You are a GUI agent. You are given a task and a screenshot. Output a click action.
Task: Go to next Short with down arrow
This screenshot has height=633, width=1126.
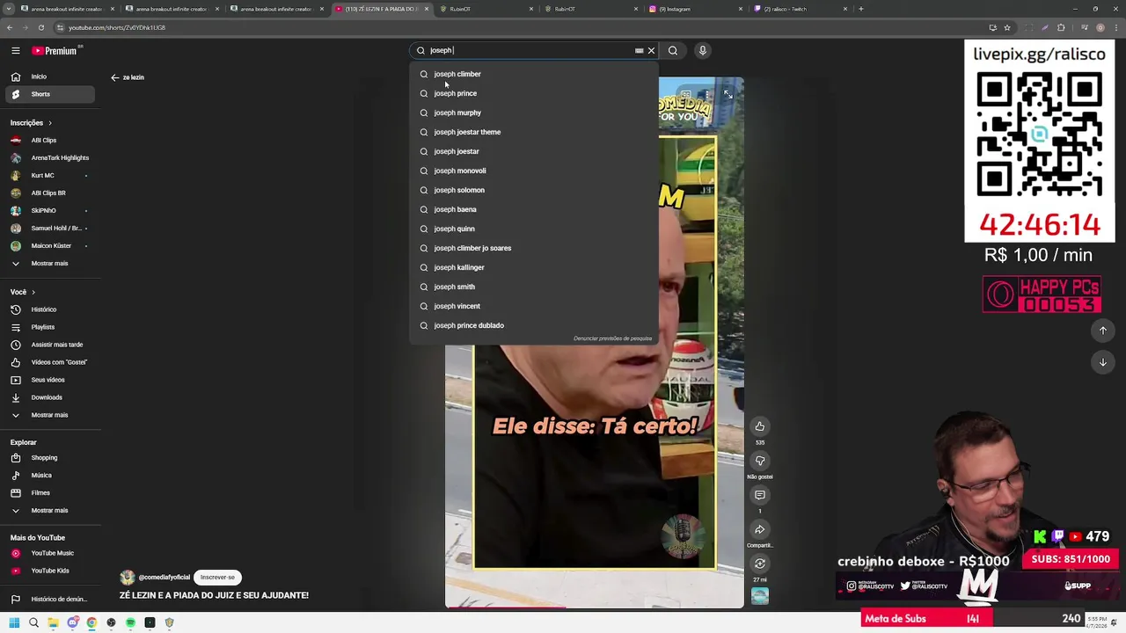(1102, 362)
